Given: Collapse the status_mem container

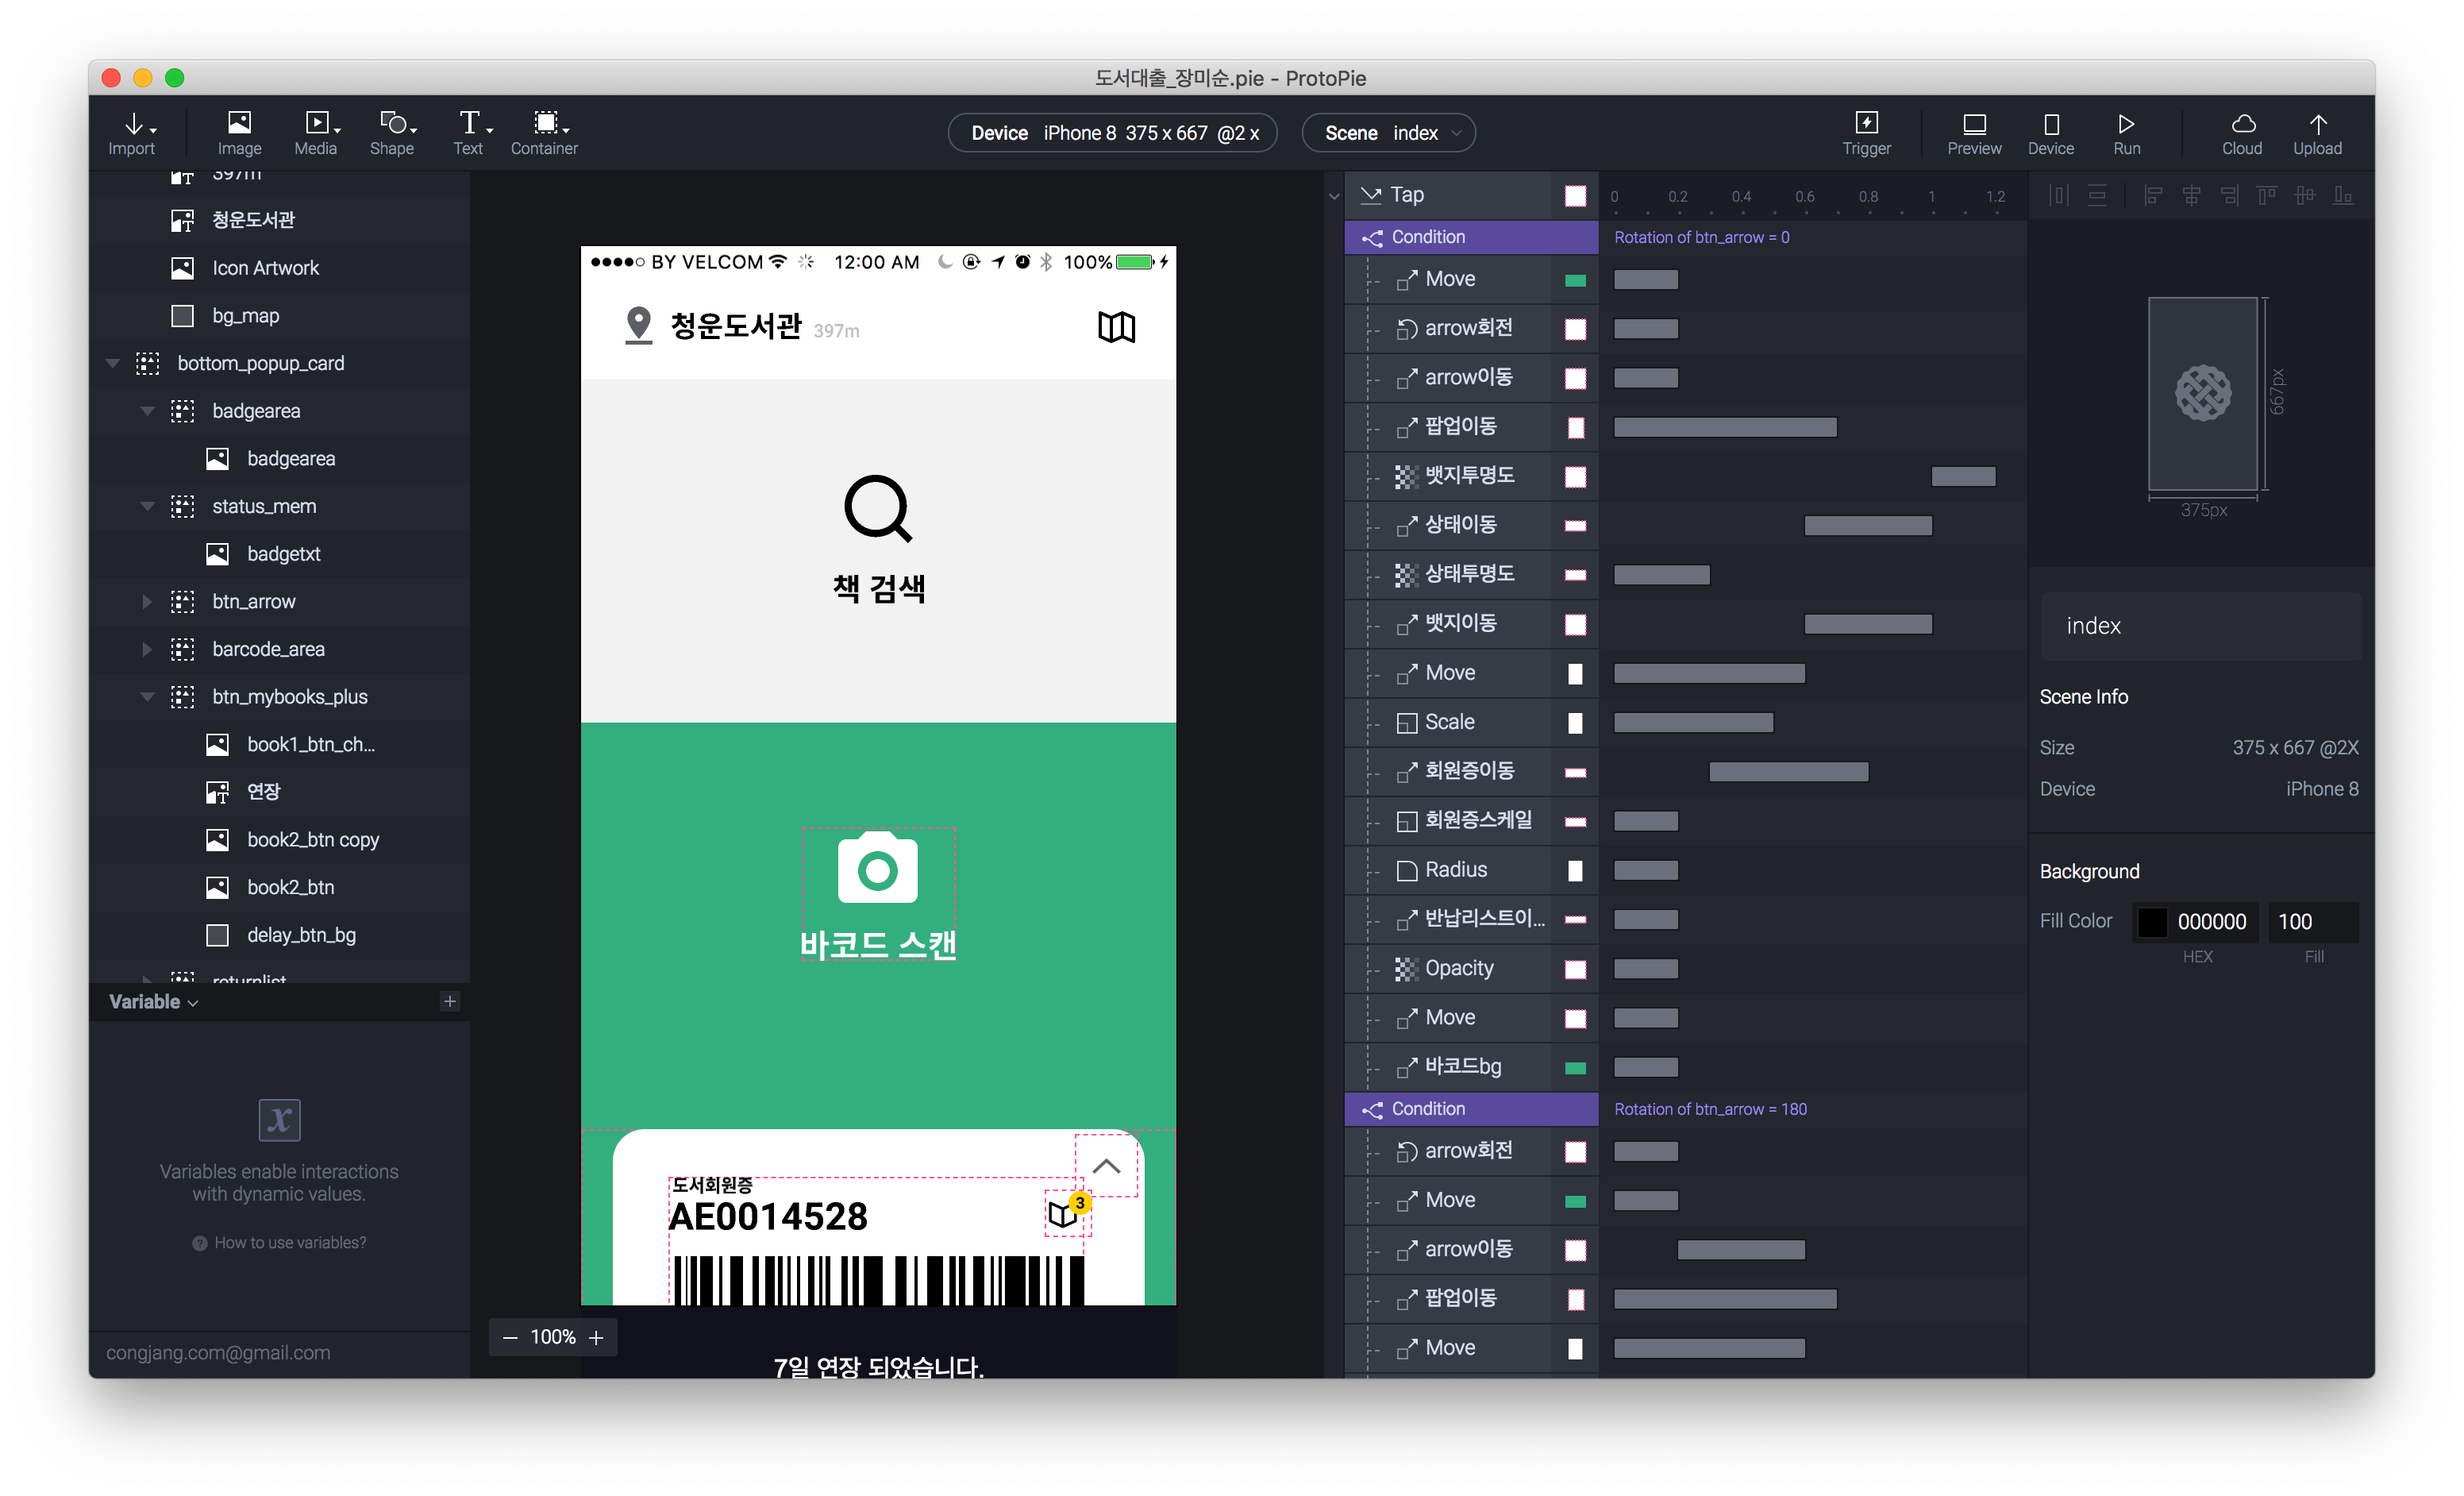Looking at the screenshot, I should click(147, 506).
